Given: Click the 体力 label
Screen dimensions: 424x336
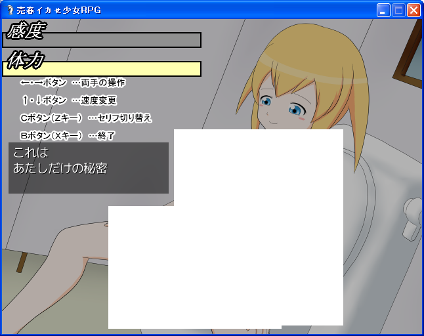Looking at the screenshot, I should tap(26, 60).
